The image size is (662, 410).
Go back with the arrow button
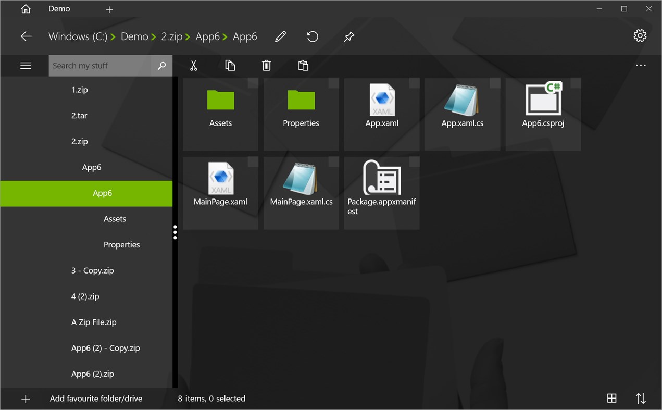click(25, 36)
